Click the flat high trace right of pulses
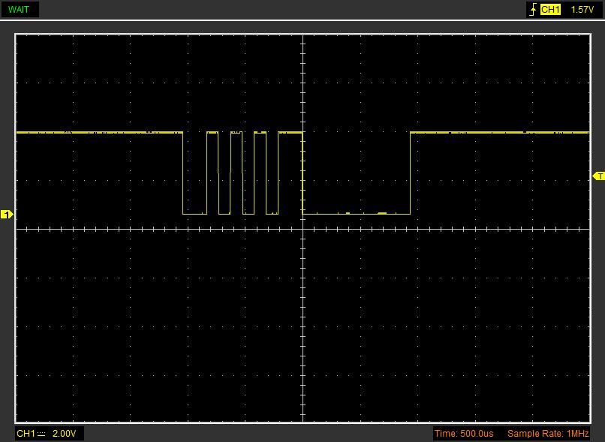Screen dimensions: 605x442 click(499, 132)
